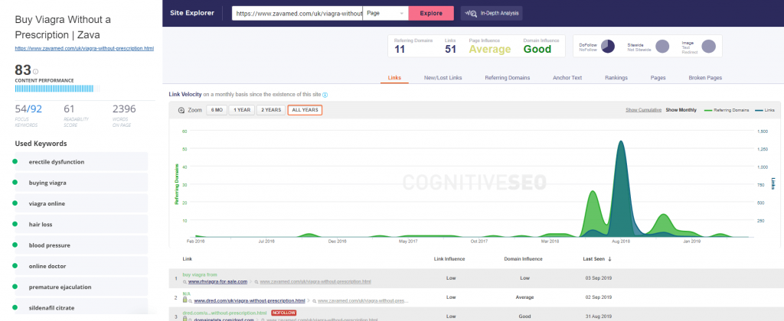Switch chart to Show Monthly
This screenshot has height=321, width=784.
pyautogui.click(x=681, y=110)
